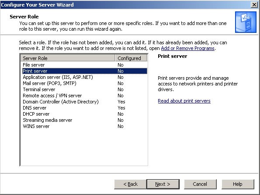The image size is (260, 195).
Task: Sort by the Configured column header
Action: pyautogui.click(x=131, y=58)
